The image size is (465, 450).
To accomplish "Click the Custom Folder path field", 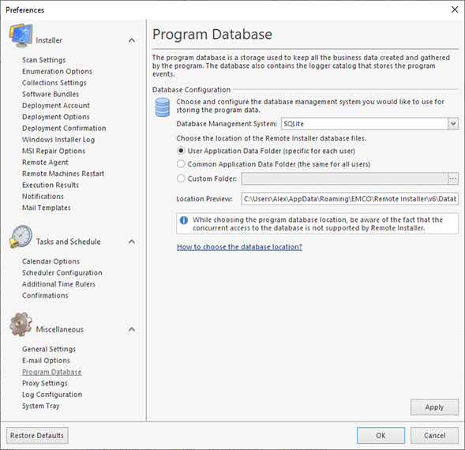I will pos(344,178).
